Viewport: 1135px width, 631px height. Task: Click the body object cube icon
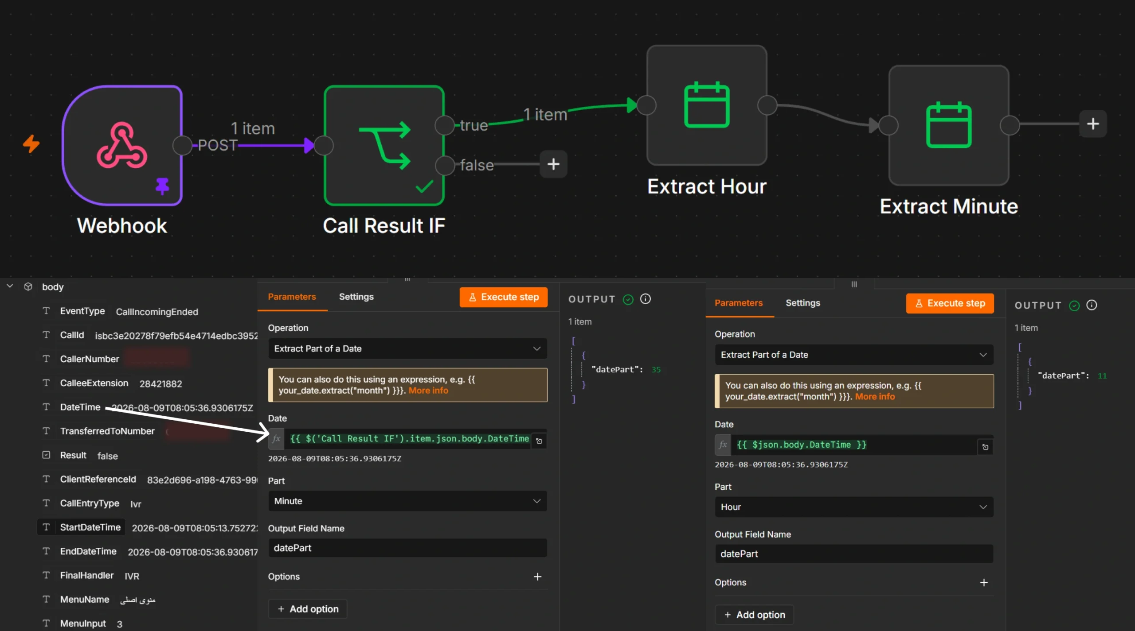[28, 286]
